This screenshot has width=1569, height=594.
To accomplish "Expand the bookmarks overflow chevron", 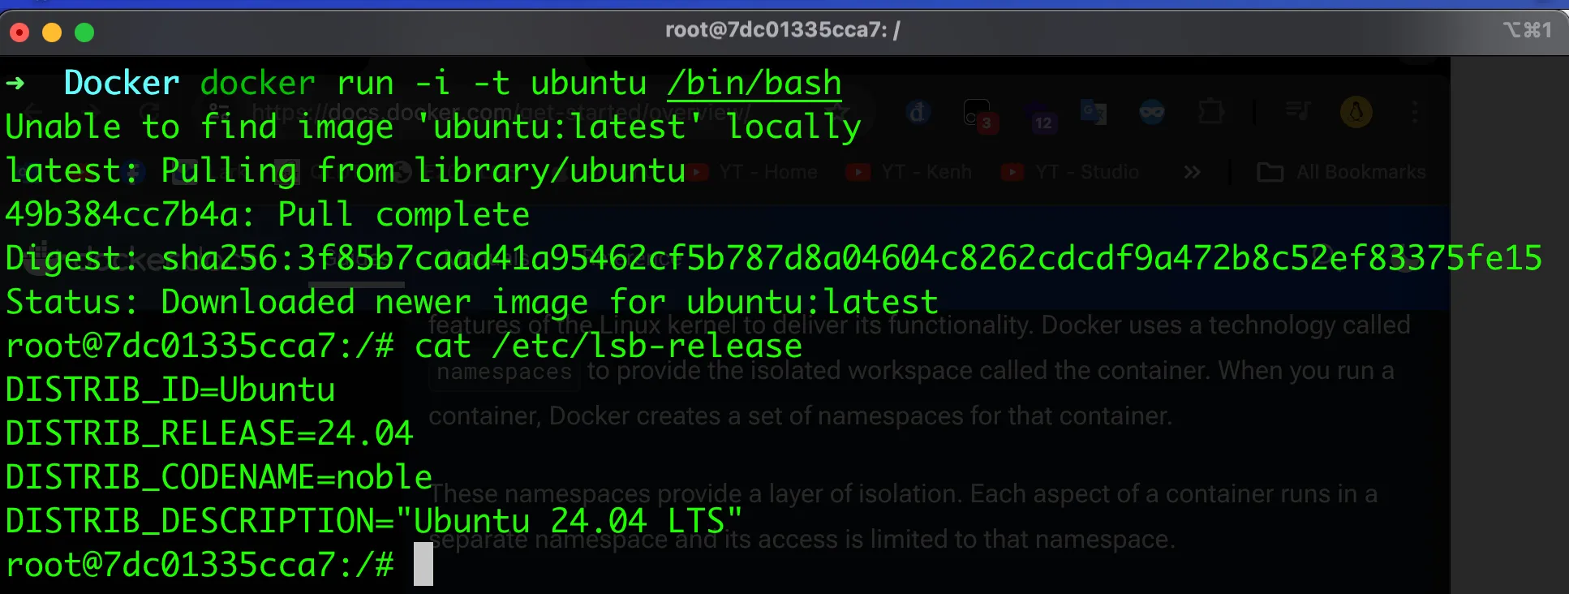I will (x=1192, y=172).
